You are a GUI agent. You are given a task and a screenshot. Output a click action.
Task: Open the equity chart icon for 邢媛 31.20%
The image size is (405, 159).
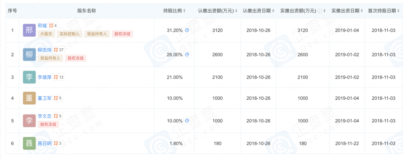[x=187, y=30]
